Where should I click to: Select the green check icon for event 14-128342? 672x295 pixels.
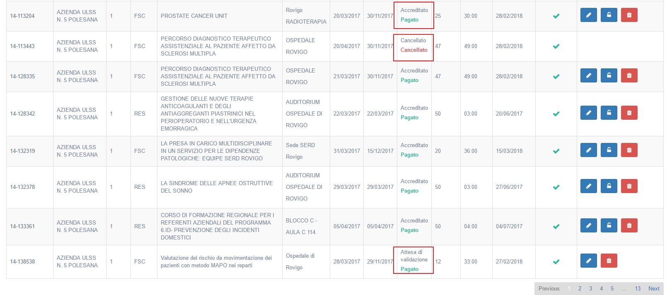point(556,114)
